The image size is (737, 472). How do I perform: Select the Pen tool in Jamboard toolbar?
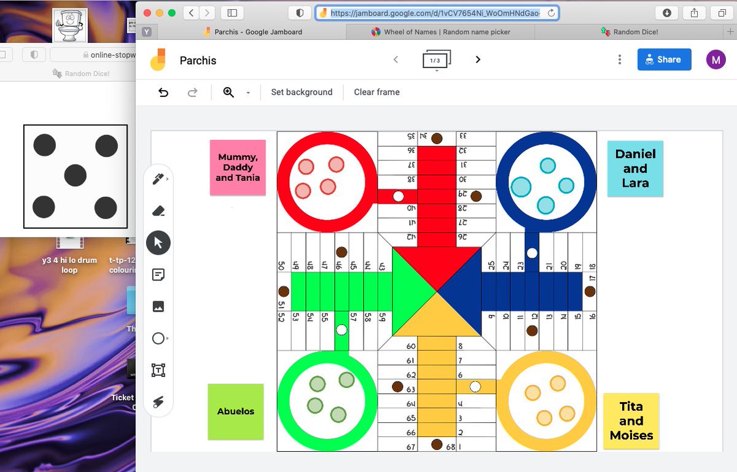pyautogui.click(x=158, y=179)
